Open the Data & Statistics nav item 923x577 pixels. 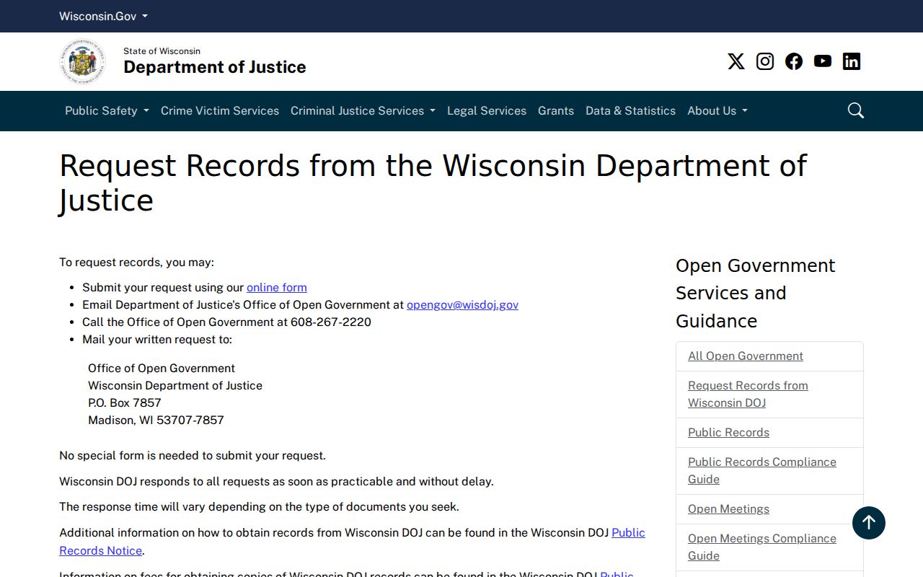coord(631,110)
